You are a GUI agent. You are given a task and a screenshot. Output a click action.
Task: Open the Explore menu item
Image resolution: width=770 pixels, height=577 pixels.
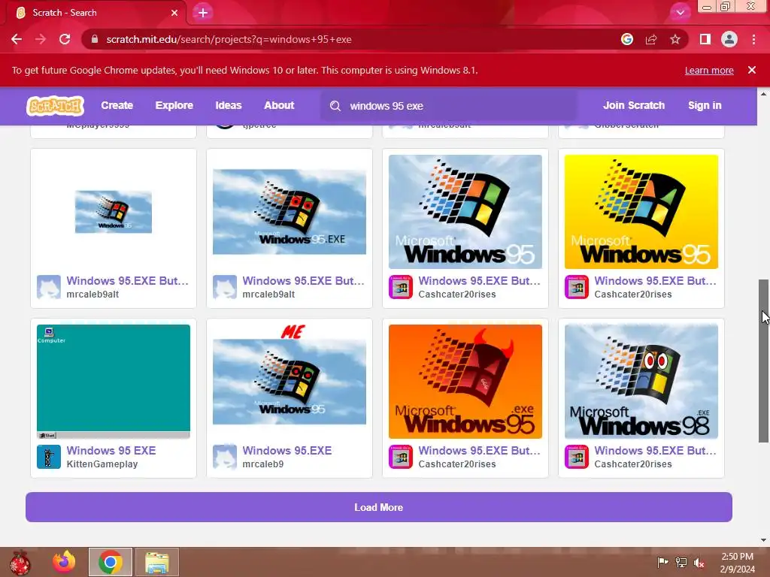click(174, 105)
